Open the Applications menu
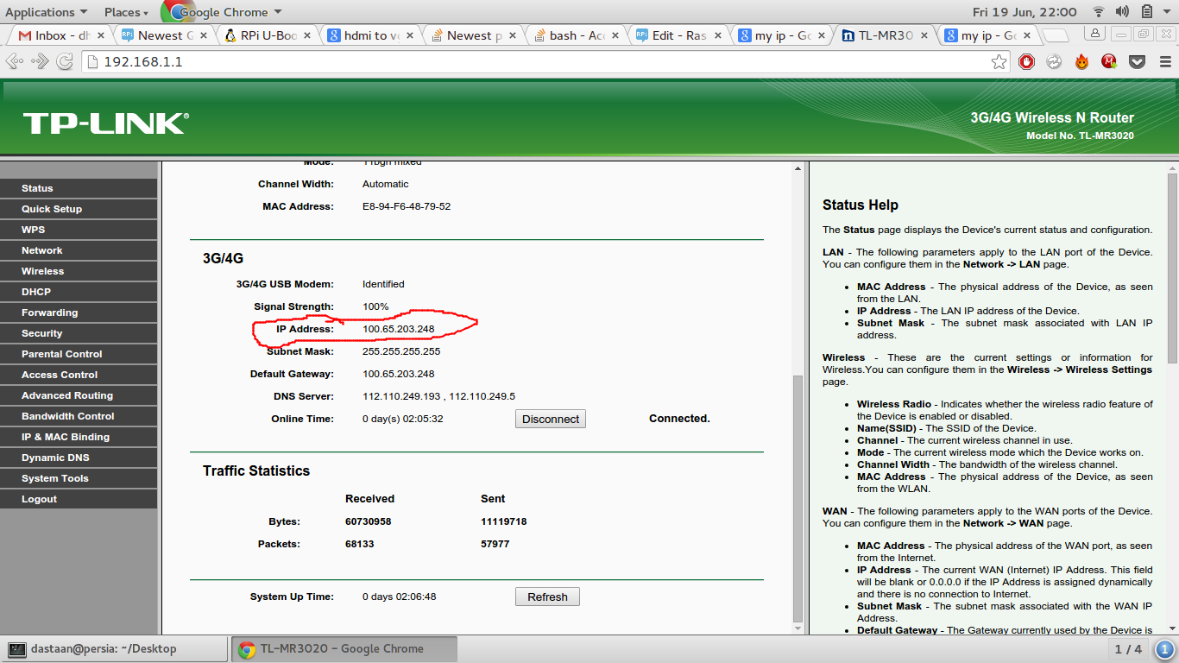Image resolution: width=1179 pixels, height=663 pixels. 46,12
